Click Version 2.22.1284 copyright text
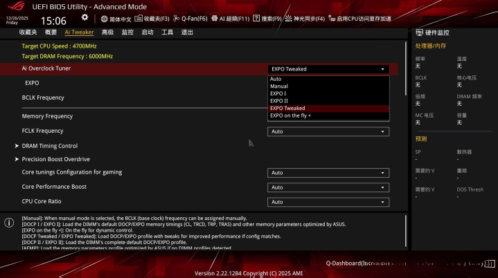Screen dimensions: 498x278 249,273
